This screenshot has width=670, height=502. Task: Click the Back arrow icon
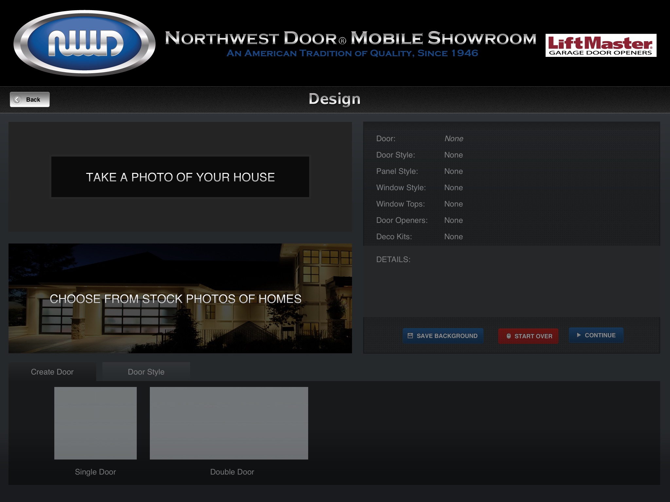[x=17, y=99]
